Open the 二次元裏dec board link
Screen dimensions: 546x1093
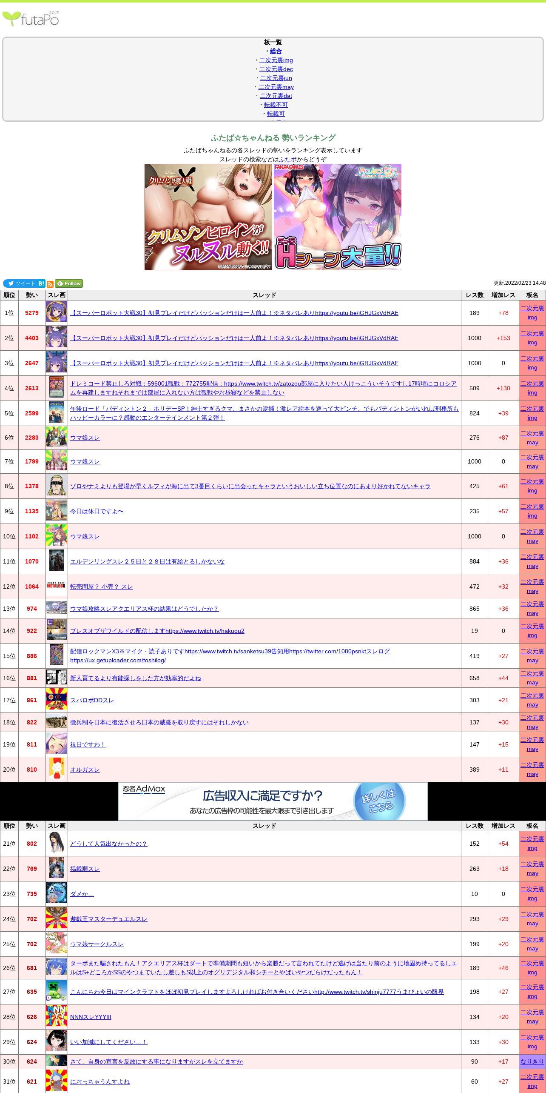276,69
